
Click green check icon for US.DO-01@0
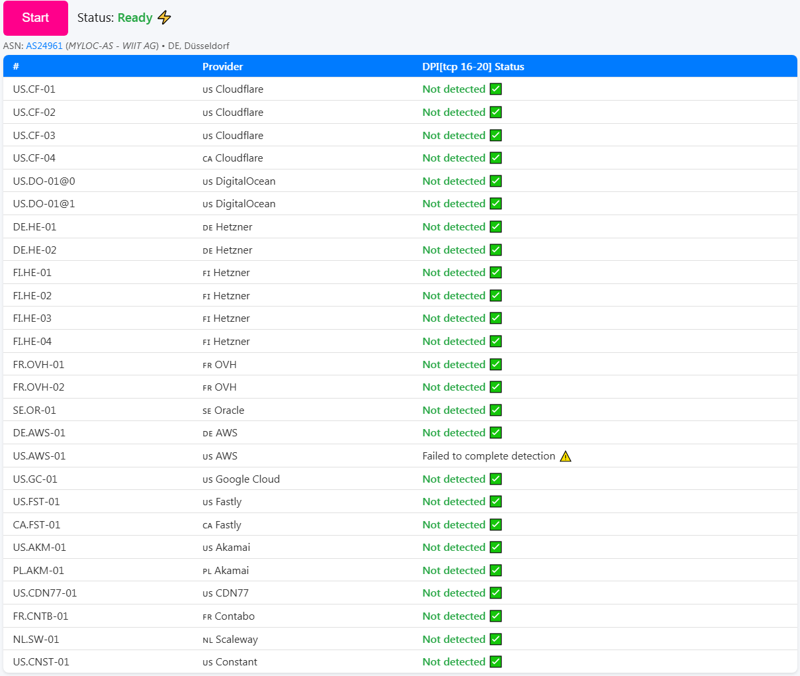[496, 181]
